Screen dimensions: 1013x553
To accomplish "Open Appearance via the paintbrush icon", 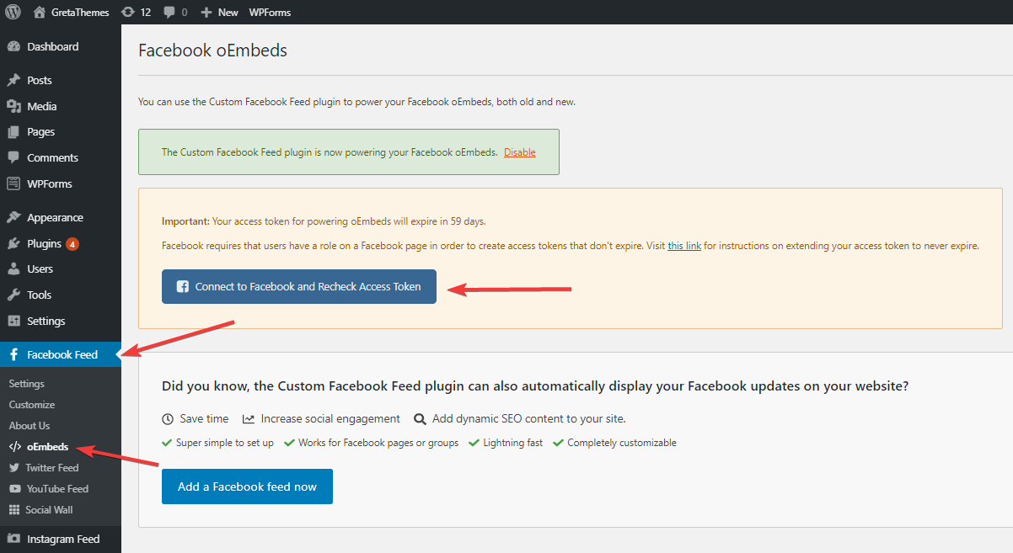I will pyautogui.click(x=15, y=216).
